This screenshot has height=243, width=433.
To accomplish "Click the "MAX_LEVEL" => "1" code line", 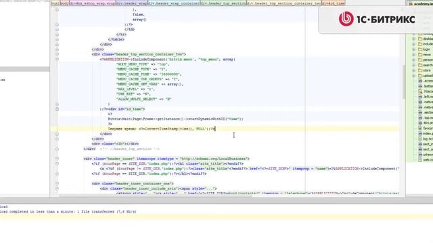I will coord(135,89).
